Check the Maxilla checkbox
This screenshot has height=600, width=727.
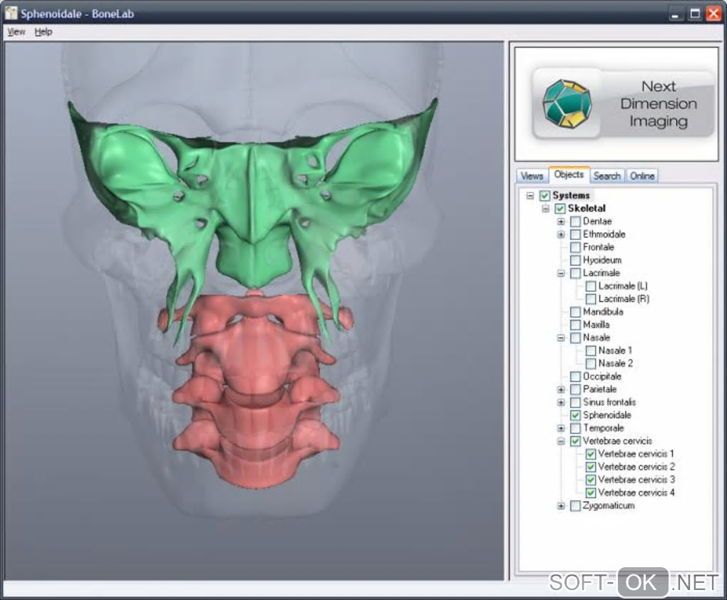(x=575, y=324)
